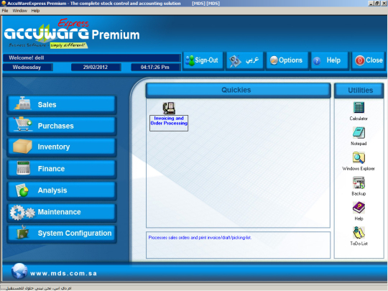Start the Backup utility icon

359,183
